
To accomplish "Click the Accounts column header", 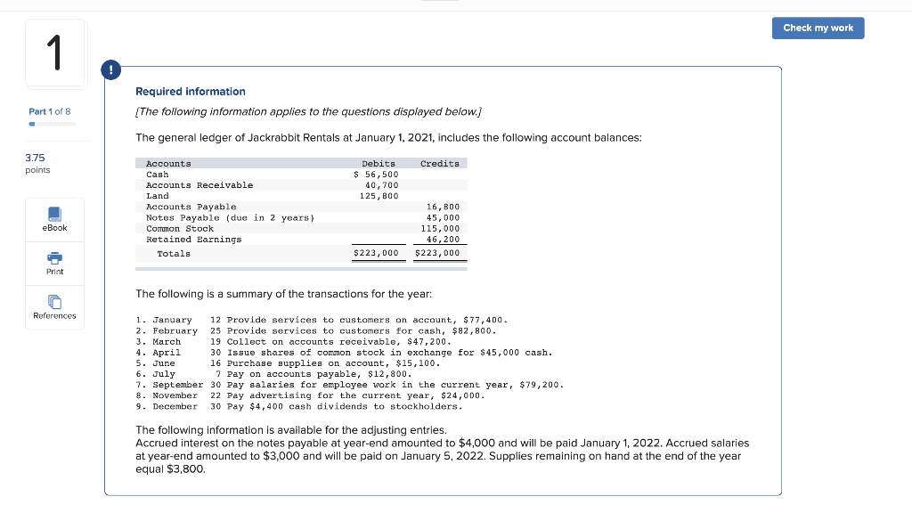I will [168, 164].
